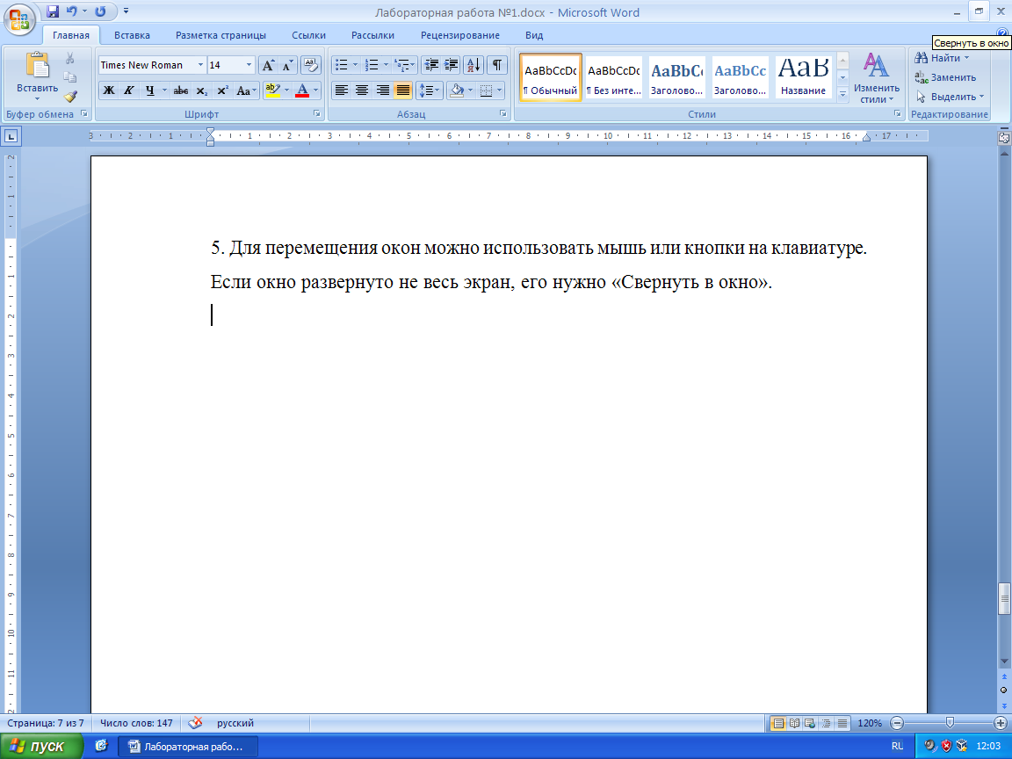Activate the Format Painter brush
The height and width of the screenshot is (759, 1012).
69,97
